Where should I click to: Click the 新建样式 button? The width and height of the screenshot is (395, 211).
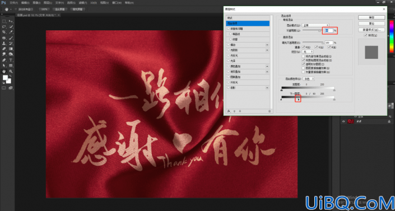pos(371,30)
